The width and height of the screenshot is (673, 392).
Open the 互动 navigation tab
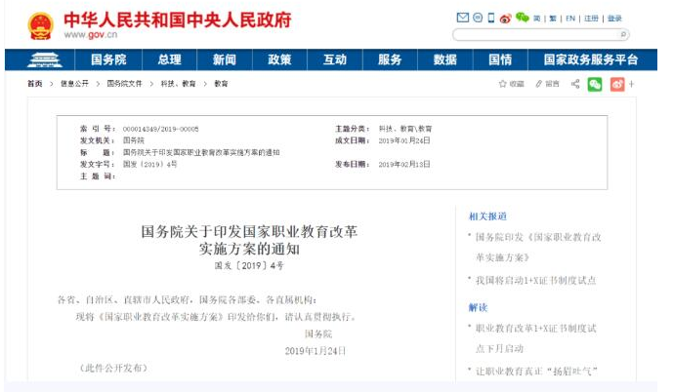tap(335, 59)
